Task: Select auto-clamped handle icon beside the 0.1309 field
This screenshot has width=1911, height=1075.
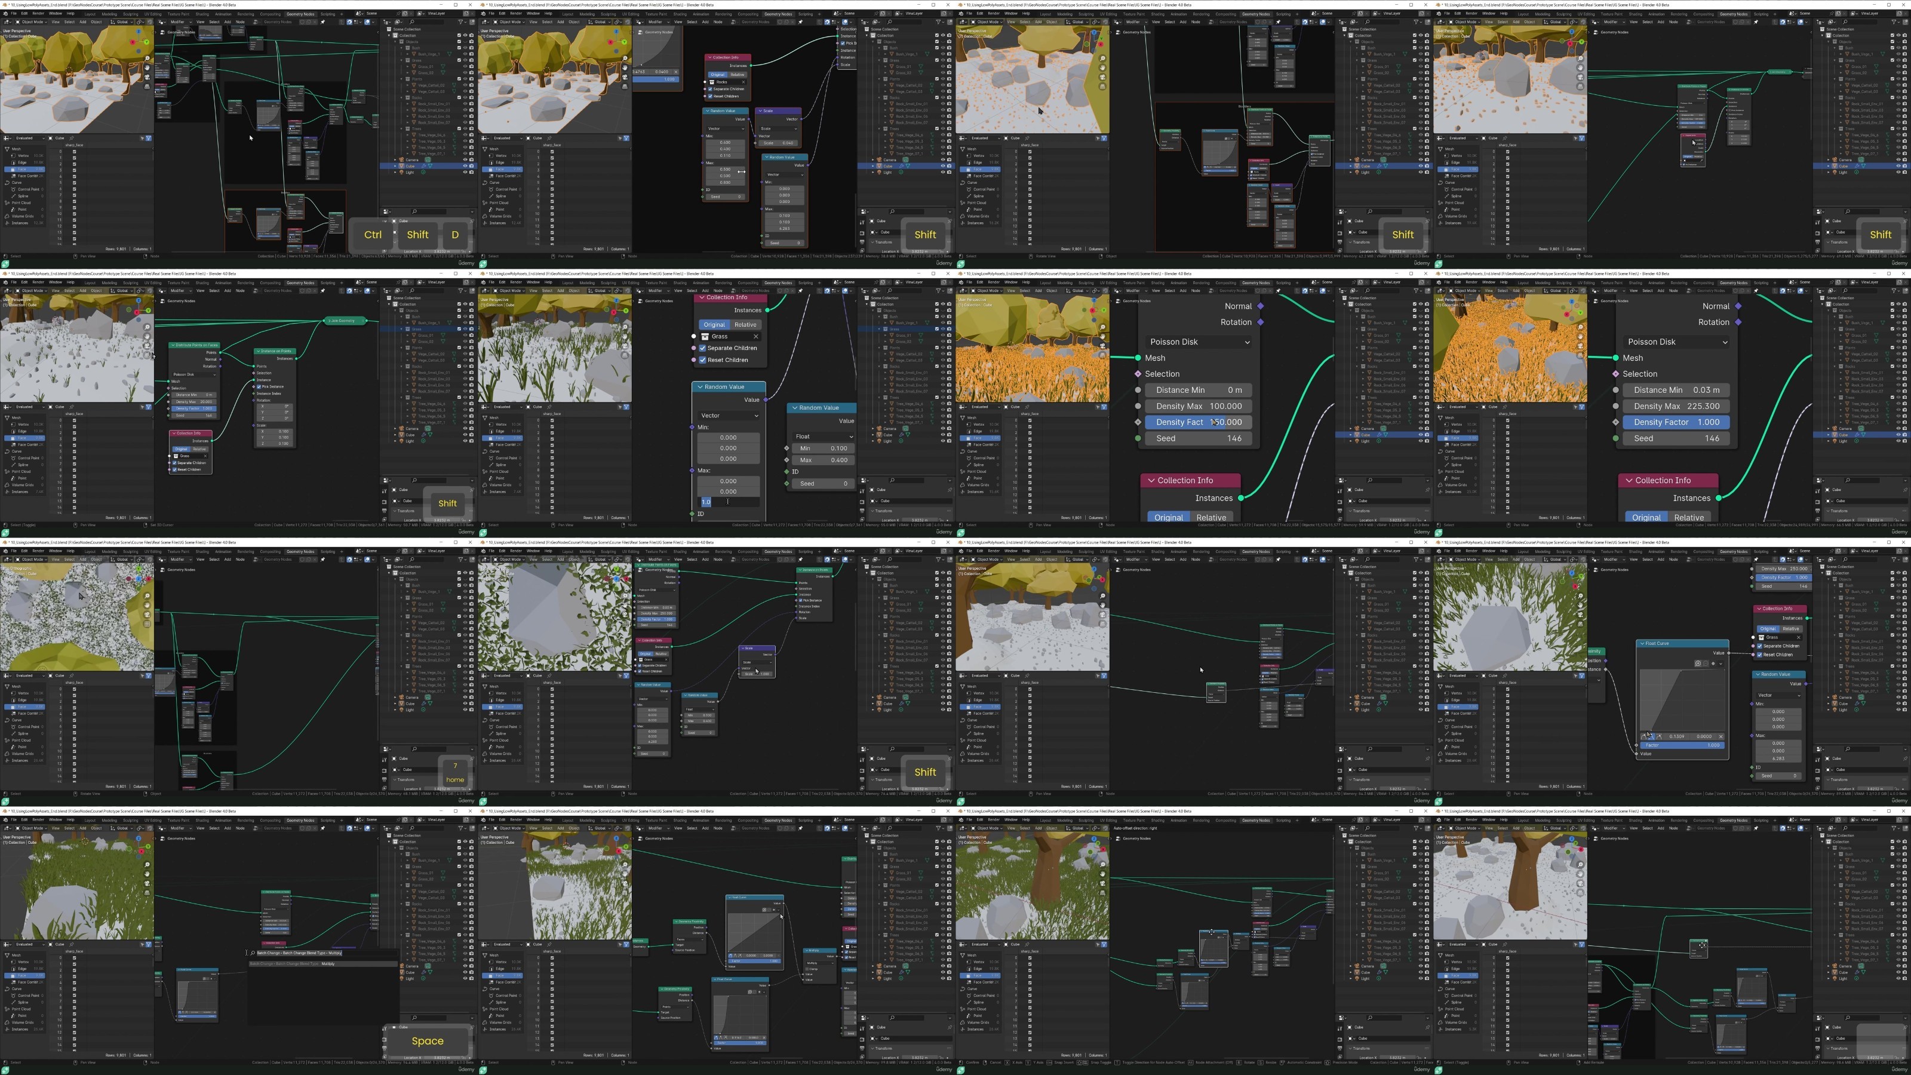Action: 1660,737
